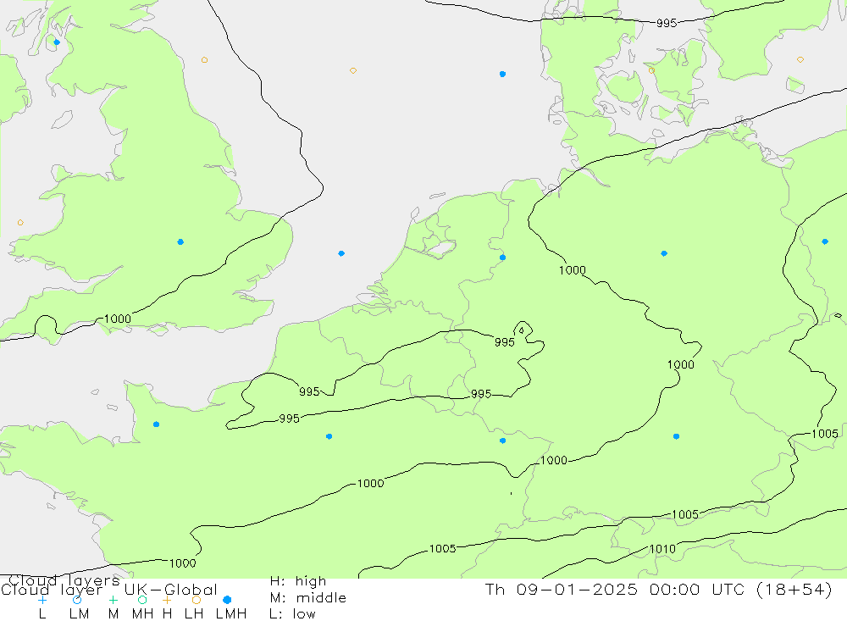This screenshot has width=847, height=621.
Task: Click the blue plus L legend symbol
Action: 42,600
